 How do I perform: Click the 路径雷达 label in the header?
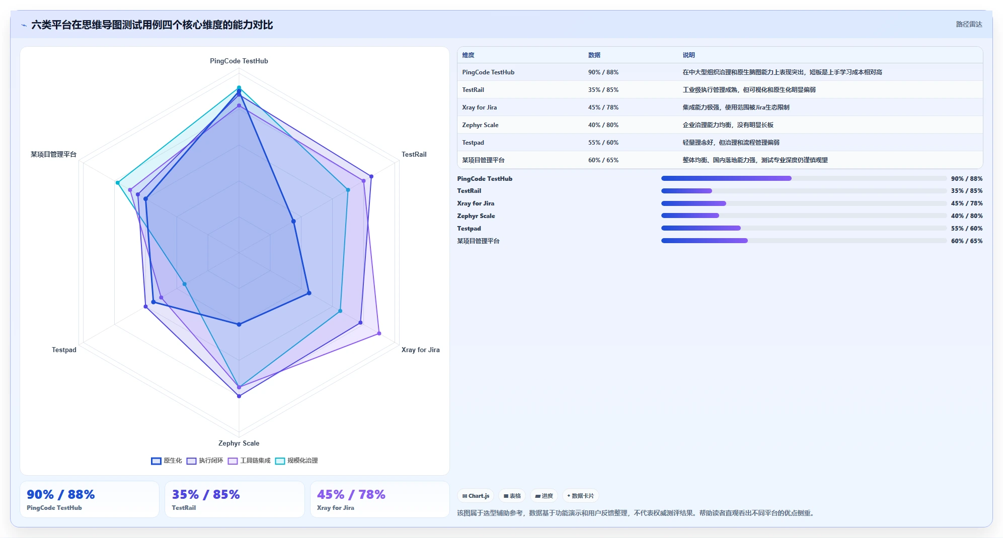pyautogui.click(x=969, y=24)
